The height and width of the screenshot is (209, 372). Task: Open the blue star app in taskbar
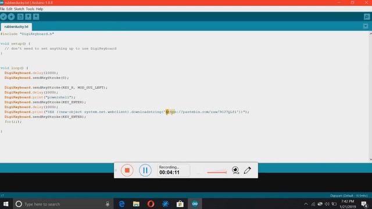point(165,204)
